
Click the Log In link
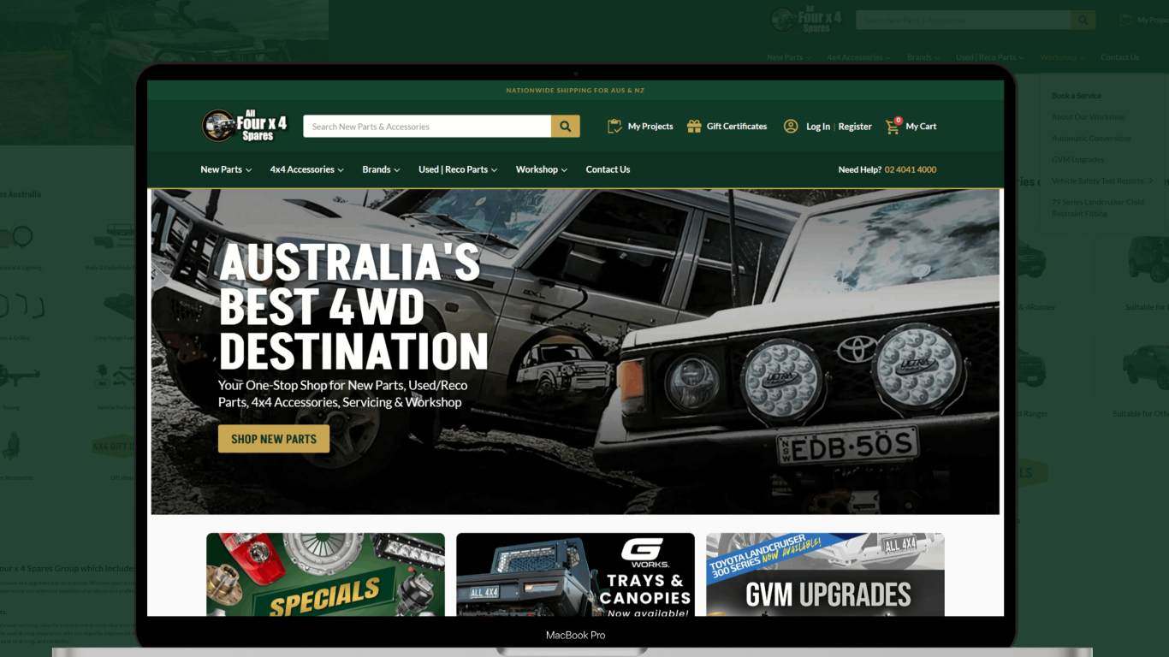click(818, 127)
